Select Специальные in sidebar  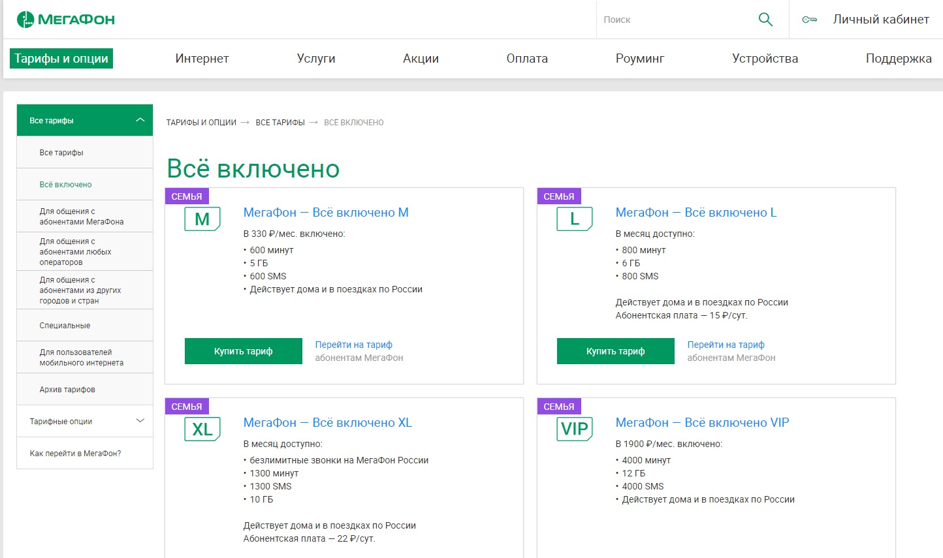pos(85,325)
